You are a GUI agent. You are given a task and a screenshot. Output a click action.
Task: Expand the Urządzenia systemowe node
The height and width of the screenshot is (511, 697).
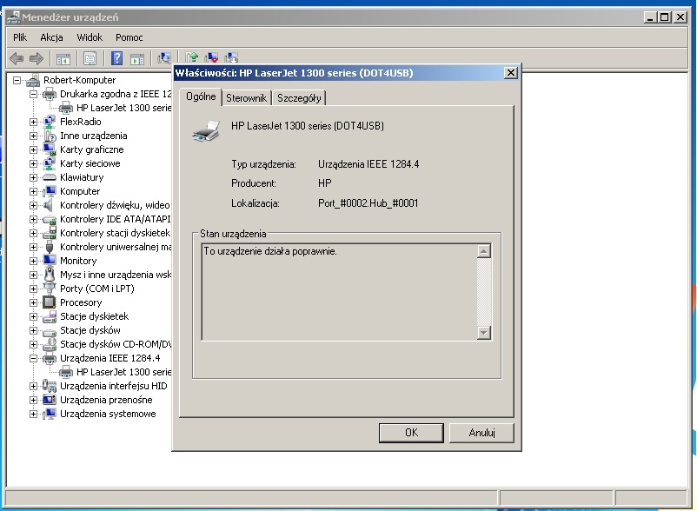33,414
